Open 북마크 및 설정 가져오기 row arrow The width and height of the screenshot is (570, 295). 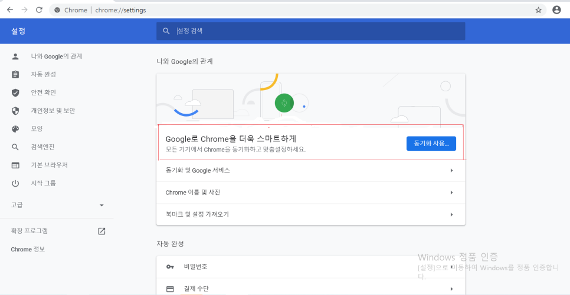[x=451, y=215]
